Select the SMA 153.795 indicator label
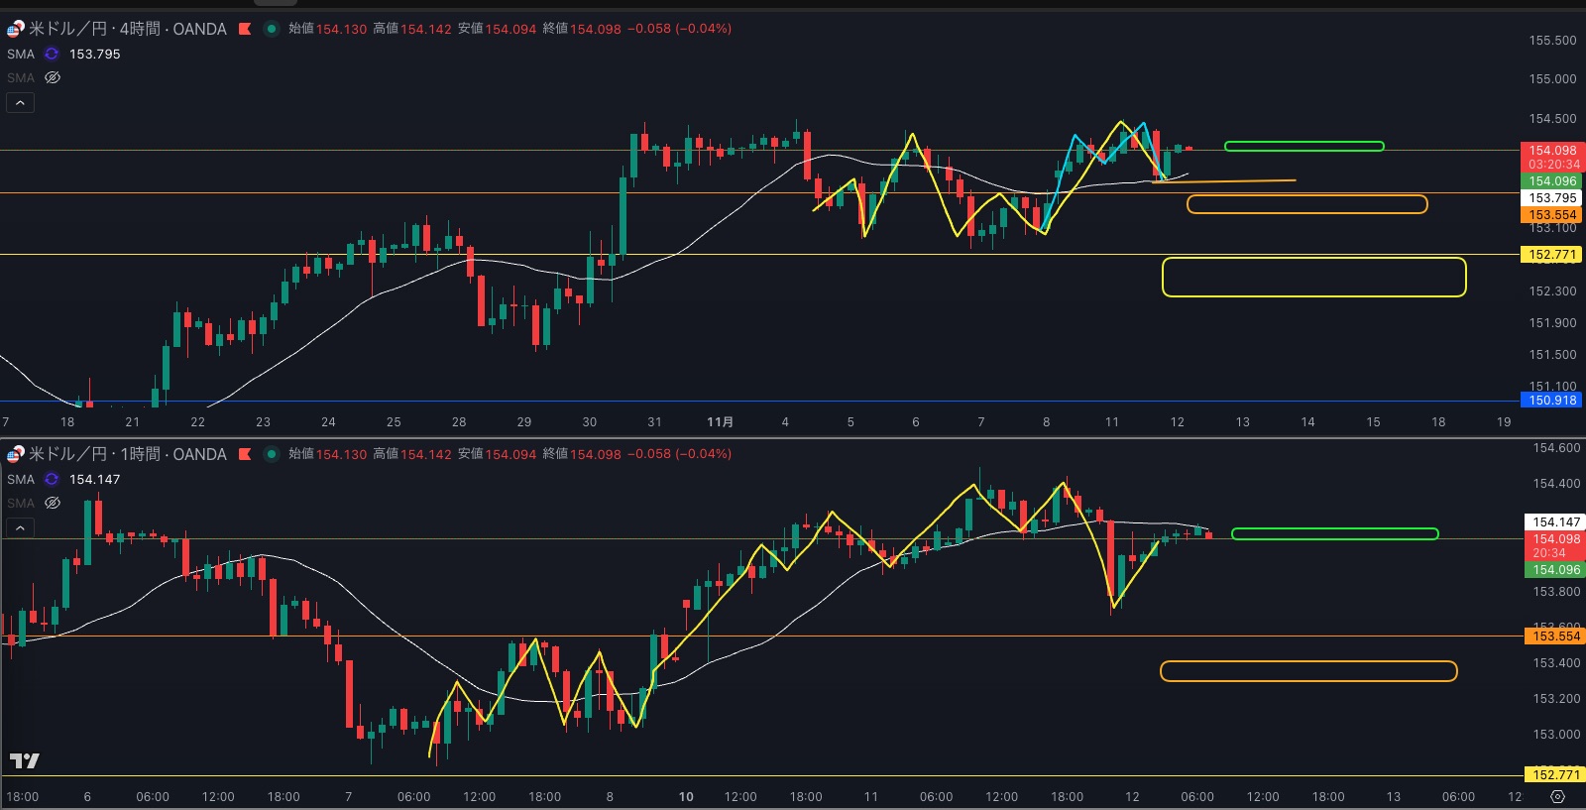The width and height of the screenshot is (1586, 810). 21,55
